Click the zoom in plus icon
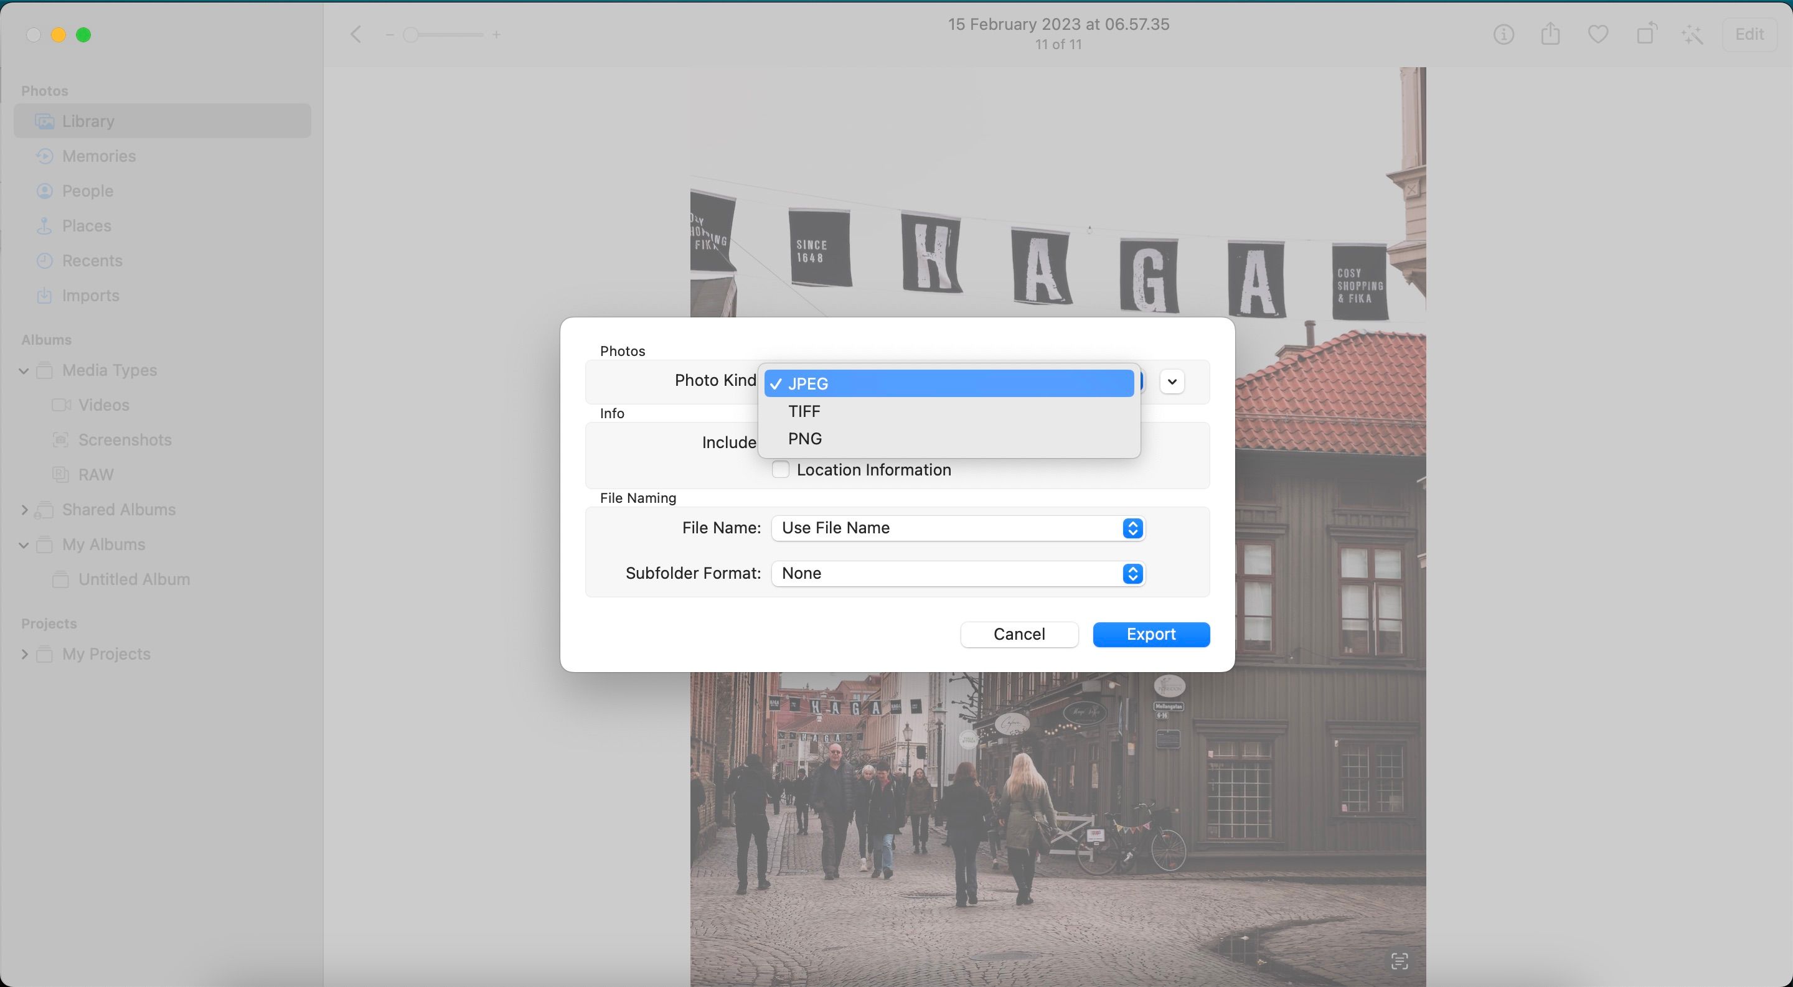 [496, 34]
